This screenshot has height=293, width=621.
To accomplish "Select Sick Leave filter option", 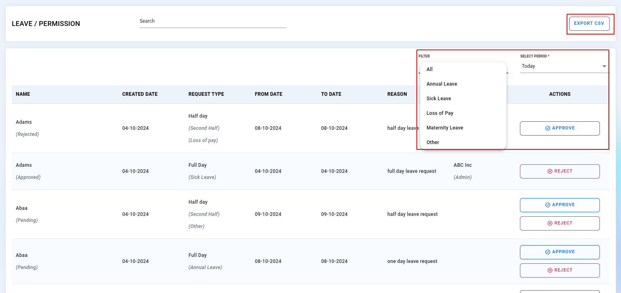I will pos(463,99).
